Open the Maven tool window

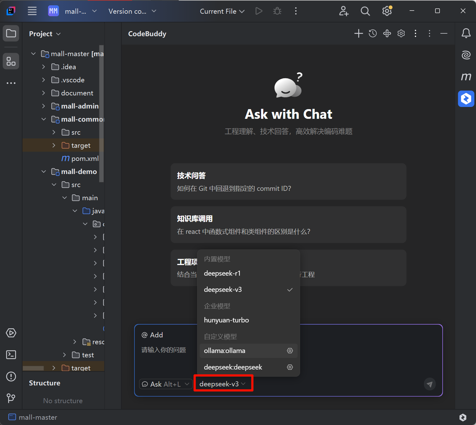pyautogui.click(x=466, y=77)
